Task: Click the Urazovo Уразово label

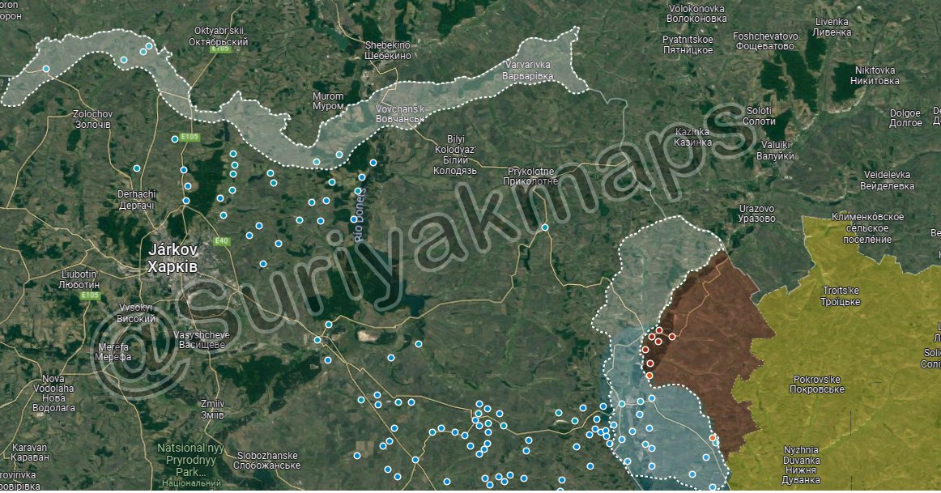Action: 756,214
